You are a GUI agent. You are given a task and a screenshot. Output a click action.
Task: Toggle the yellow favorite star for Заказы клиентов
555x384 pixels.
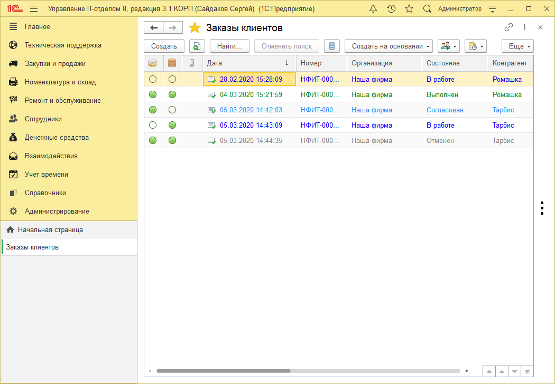point(195,28)
